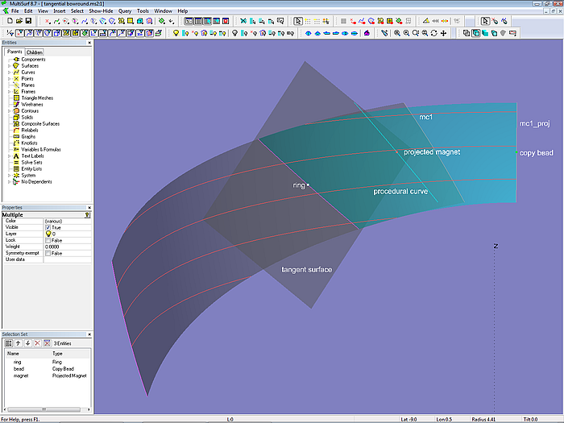
Task: Click the home view icon
Action: click(x=367, y=33)
